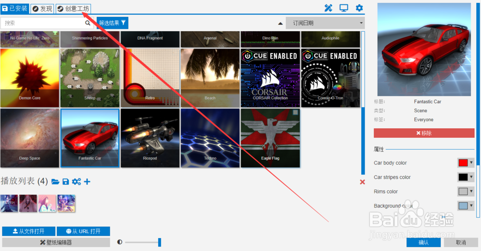The image size is (481, 251).
Task: Expand Rims color dropdown arrow
Action: [x=471, y=191]
